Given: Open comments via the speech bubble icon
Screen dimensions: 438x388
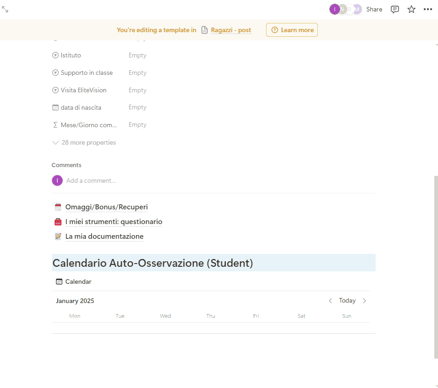Looking at the screenshot, I should (394, 9).
